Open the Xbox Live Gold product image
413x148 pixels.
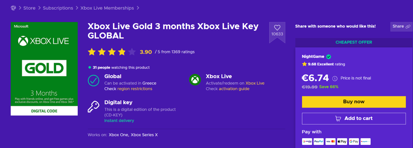(x=44, y=69)
